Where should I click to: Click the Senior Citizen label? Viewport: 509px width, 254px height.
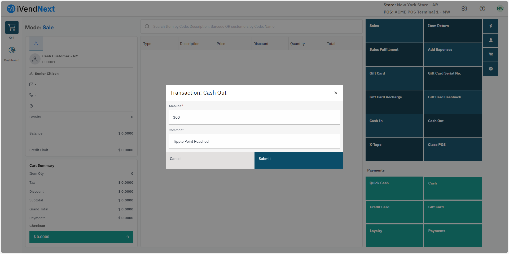tap(47, 74)
